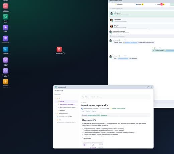Click the search icon in the message search bar
This screenshot has height=154, width=174.
click(110, 36)
